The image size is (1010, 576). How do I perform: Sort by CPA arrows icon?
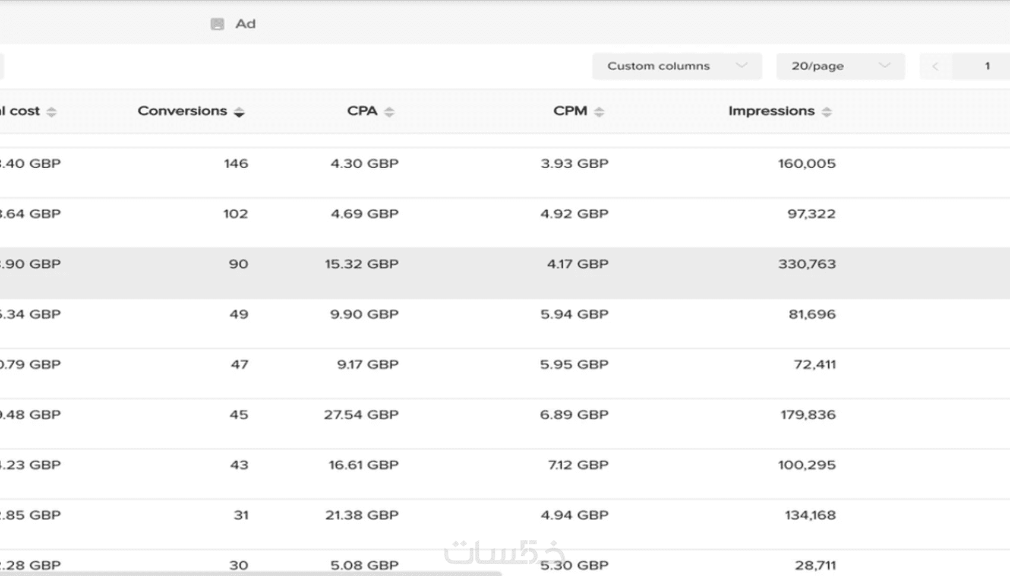point(389,112)
